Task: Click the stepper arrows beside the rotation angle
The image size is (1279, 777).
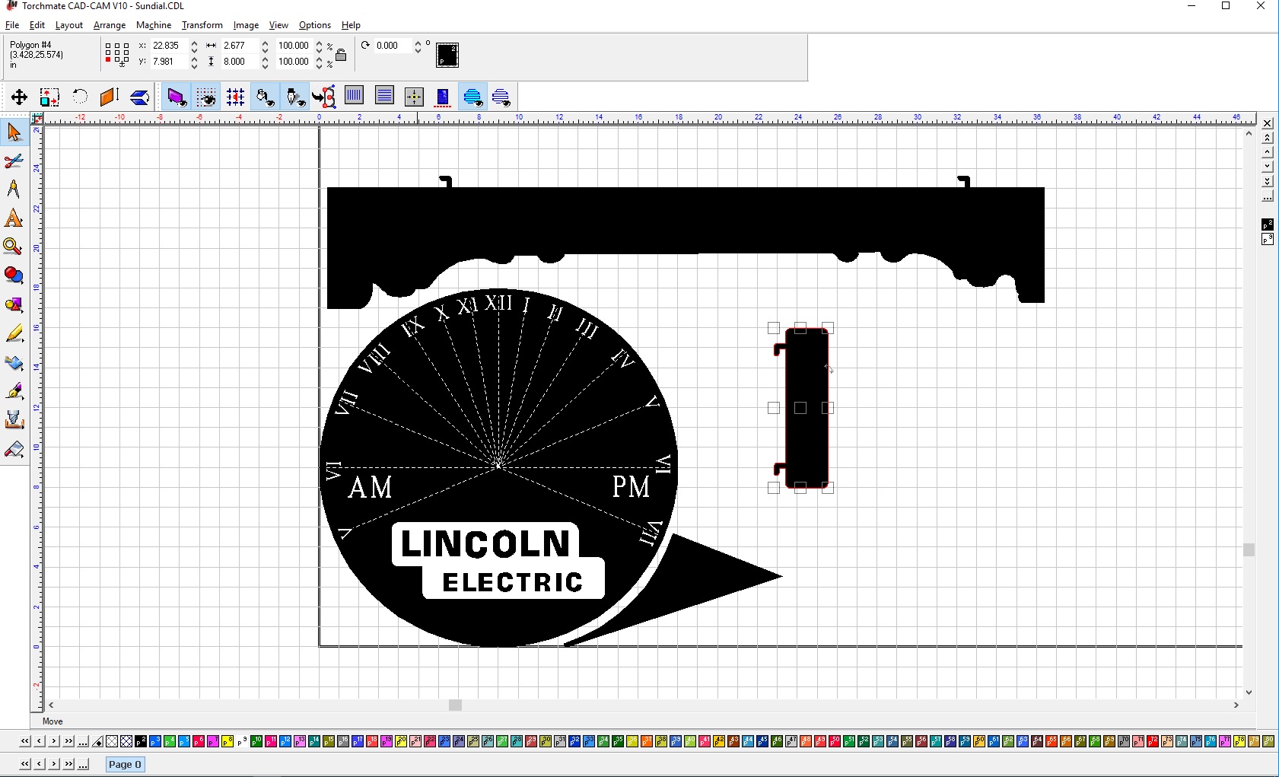Action: [418, 46]
